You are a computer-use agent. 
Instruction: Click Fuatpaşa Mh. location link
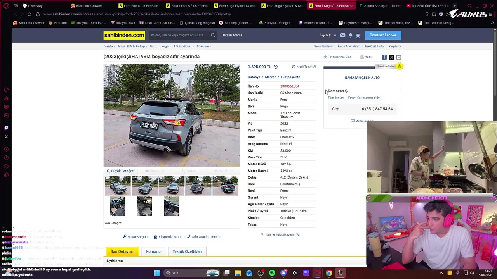291,77
